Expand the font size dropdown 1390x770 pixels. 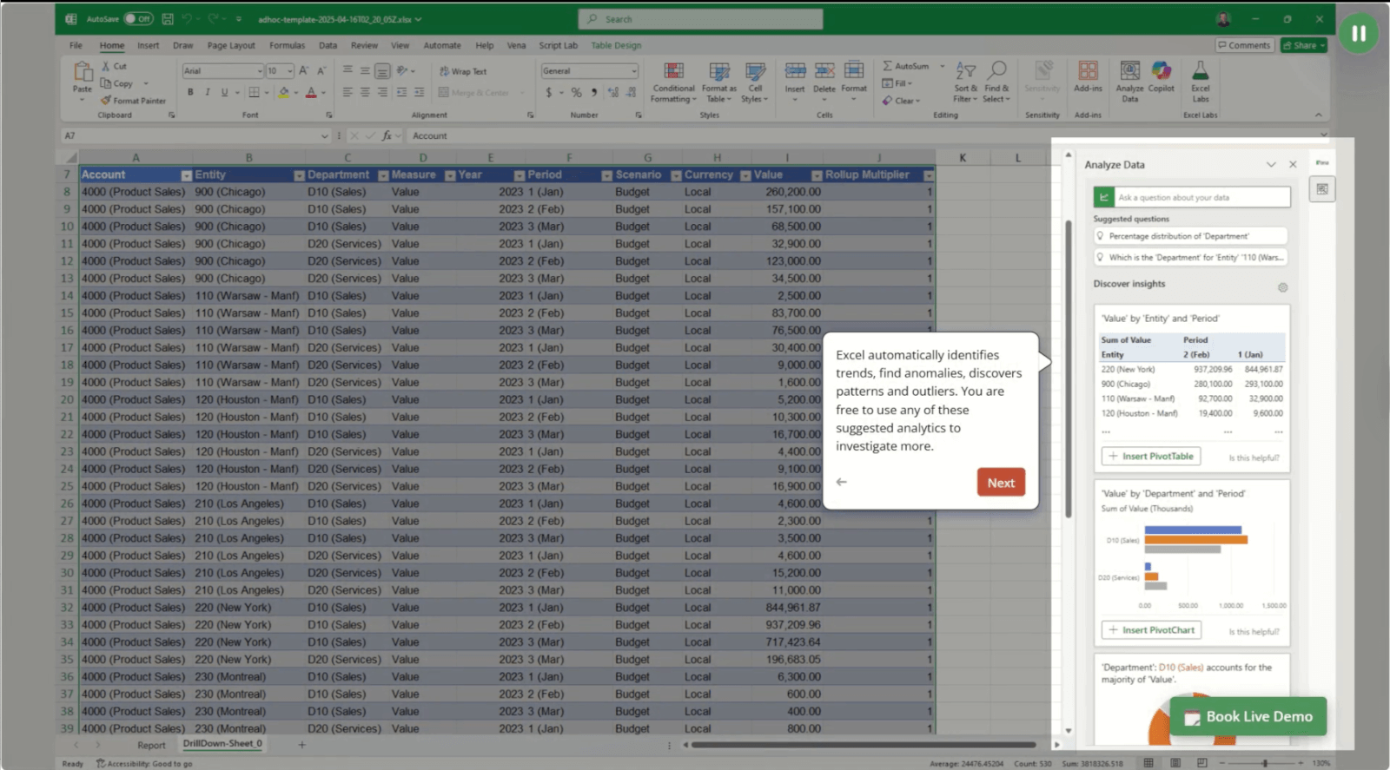tap(289, 71)
